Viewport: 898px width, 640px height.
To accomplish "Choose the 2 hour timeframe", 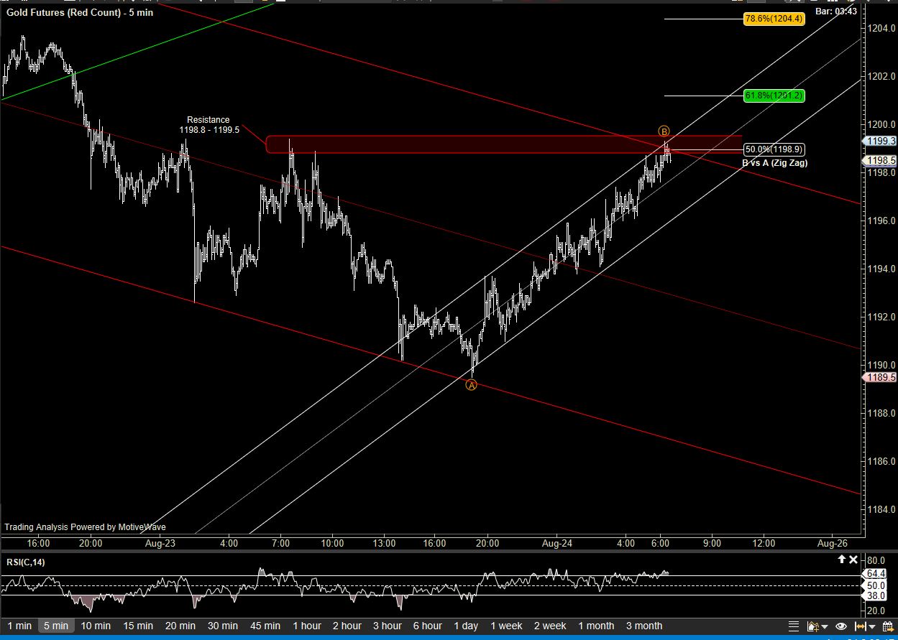I will coord(347,626).
